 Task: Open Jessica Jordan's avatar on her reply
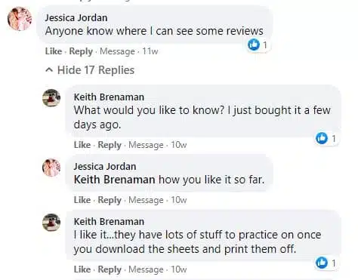point(51,168)
